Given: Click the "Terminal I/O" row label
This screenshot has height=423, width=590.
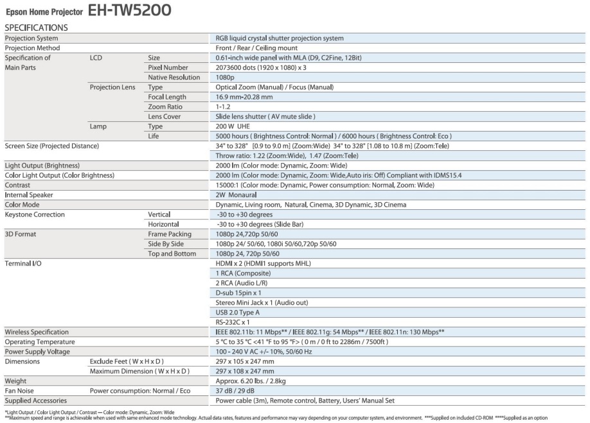Looking at the screenshot, I should (x=23, y=263).
